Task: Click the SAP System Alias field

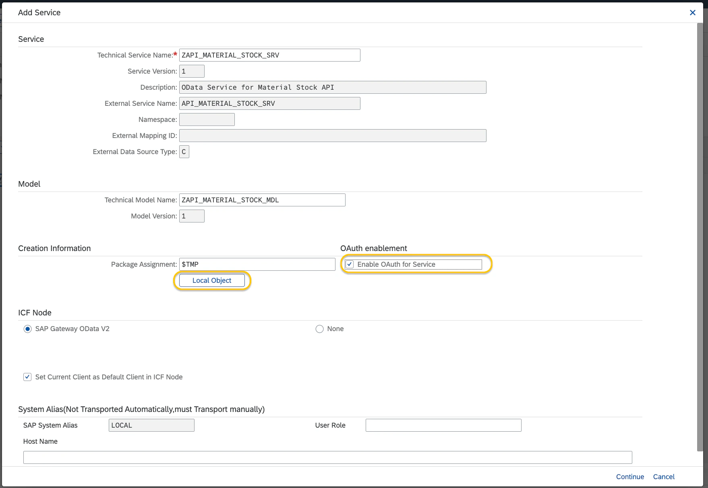Action: coord(151,425)
